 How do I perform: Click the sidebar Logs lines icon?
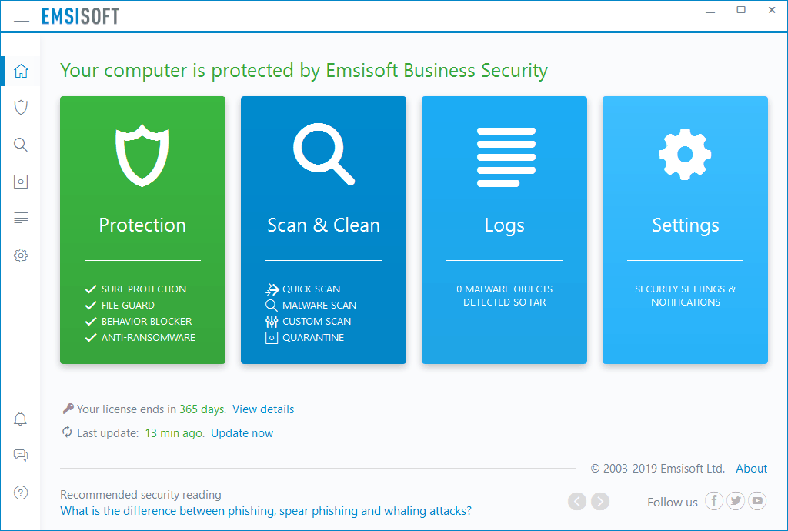pyautogui.click(x=21, y=218)
